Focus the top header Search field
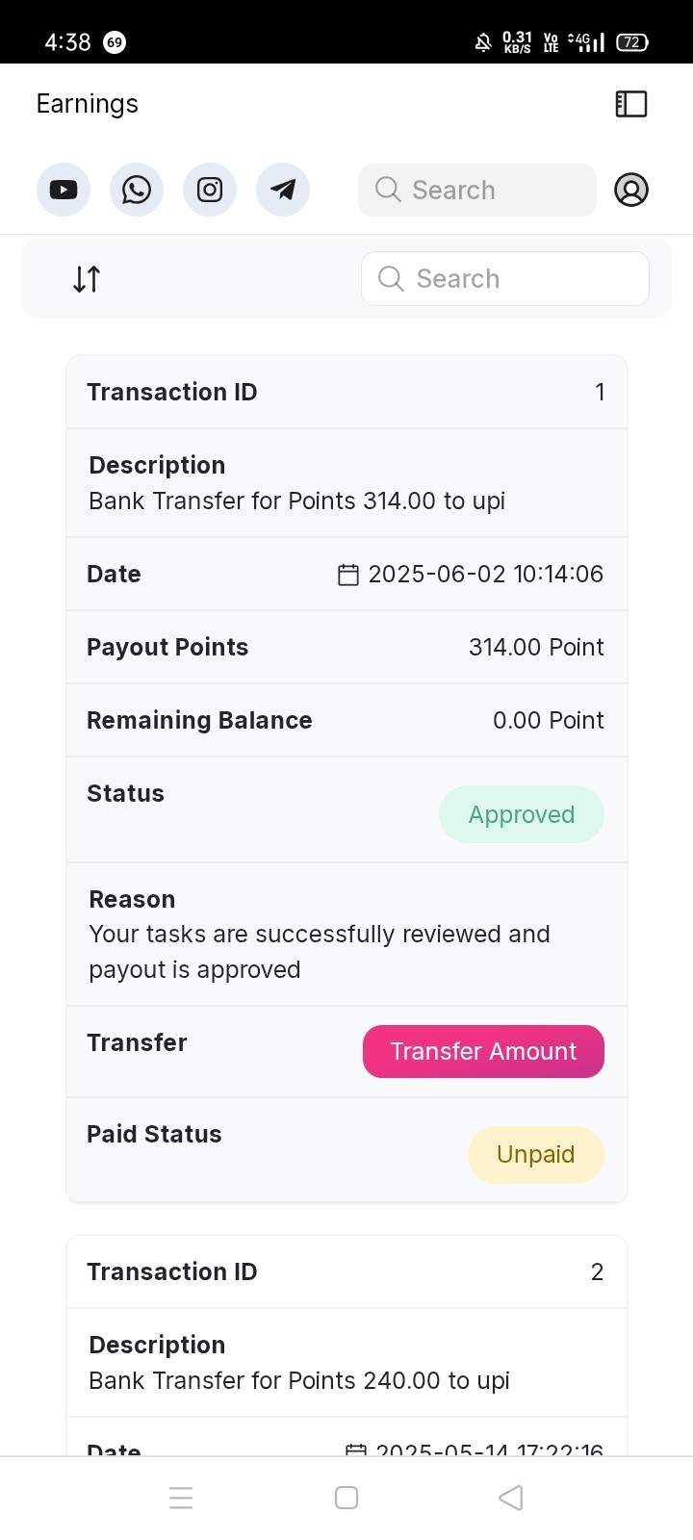Viewport: 693px width, 1540px height. click(x=477, y=190)
